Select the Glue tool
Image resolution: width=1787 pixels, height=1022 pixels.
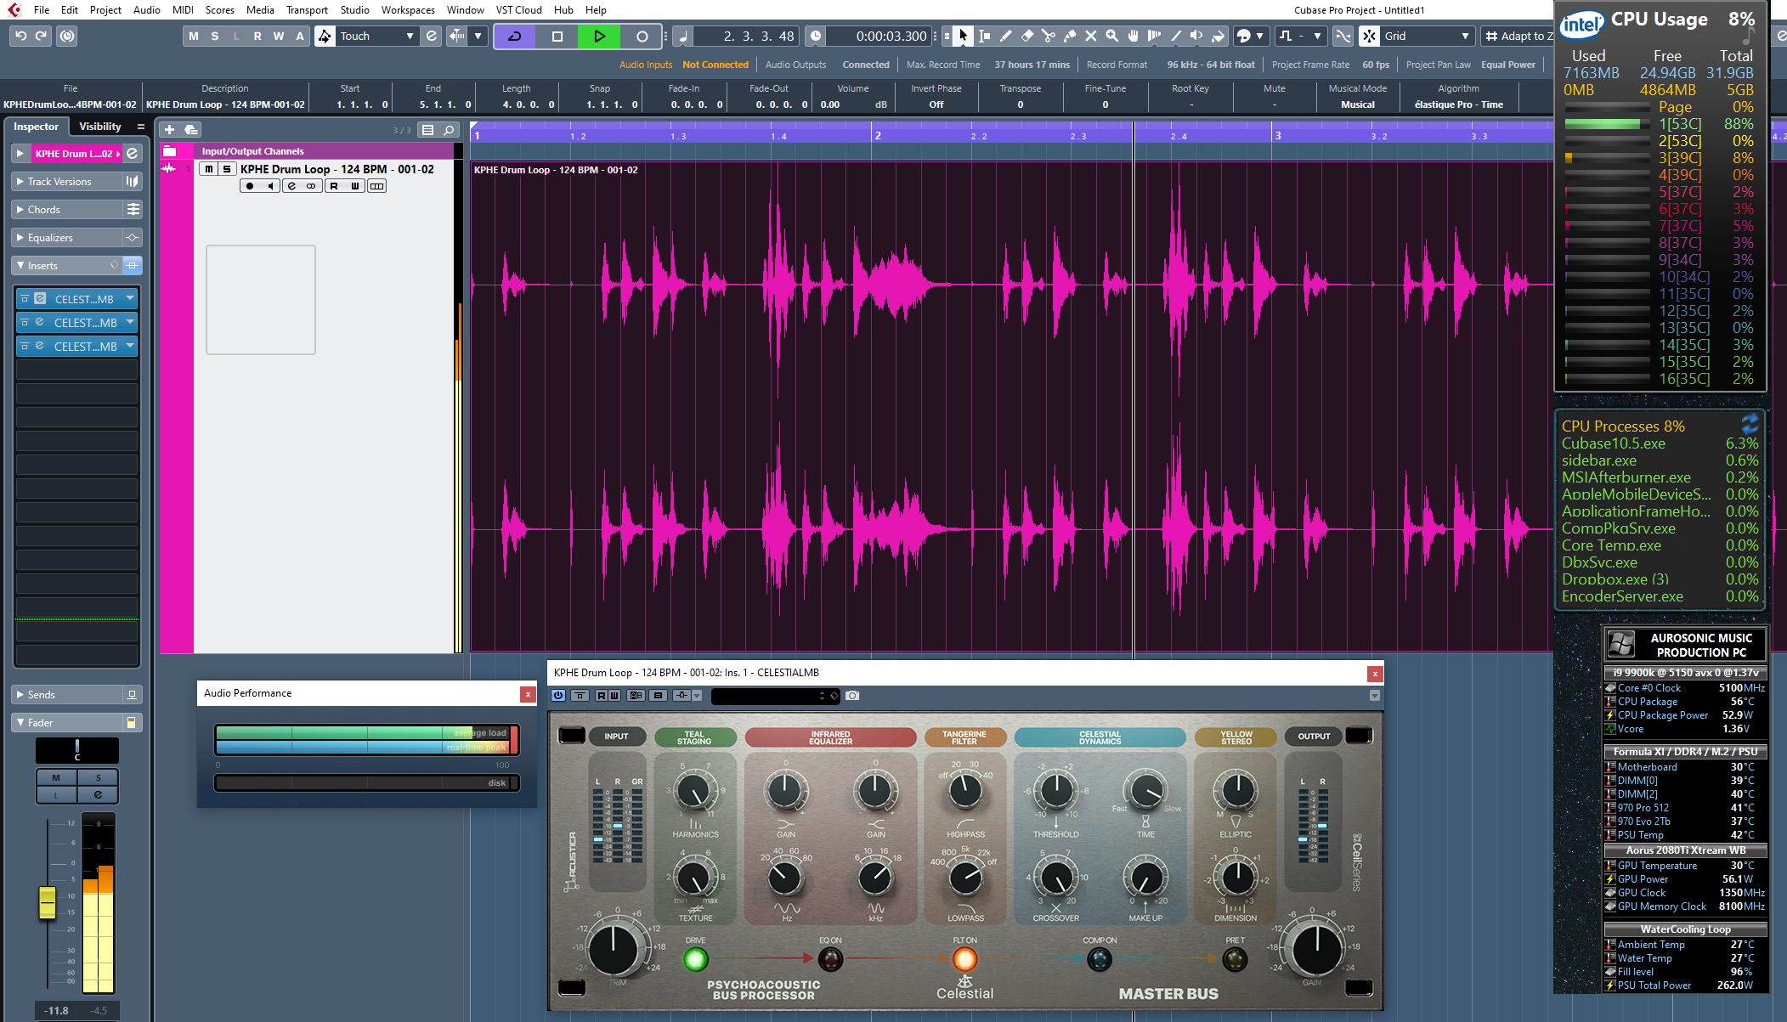[1069, 36]
